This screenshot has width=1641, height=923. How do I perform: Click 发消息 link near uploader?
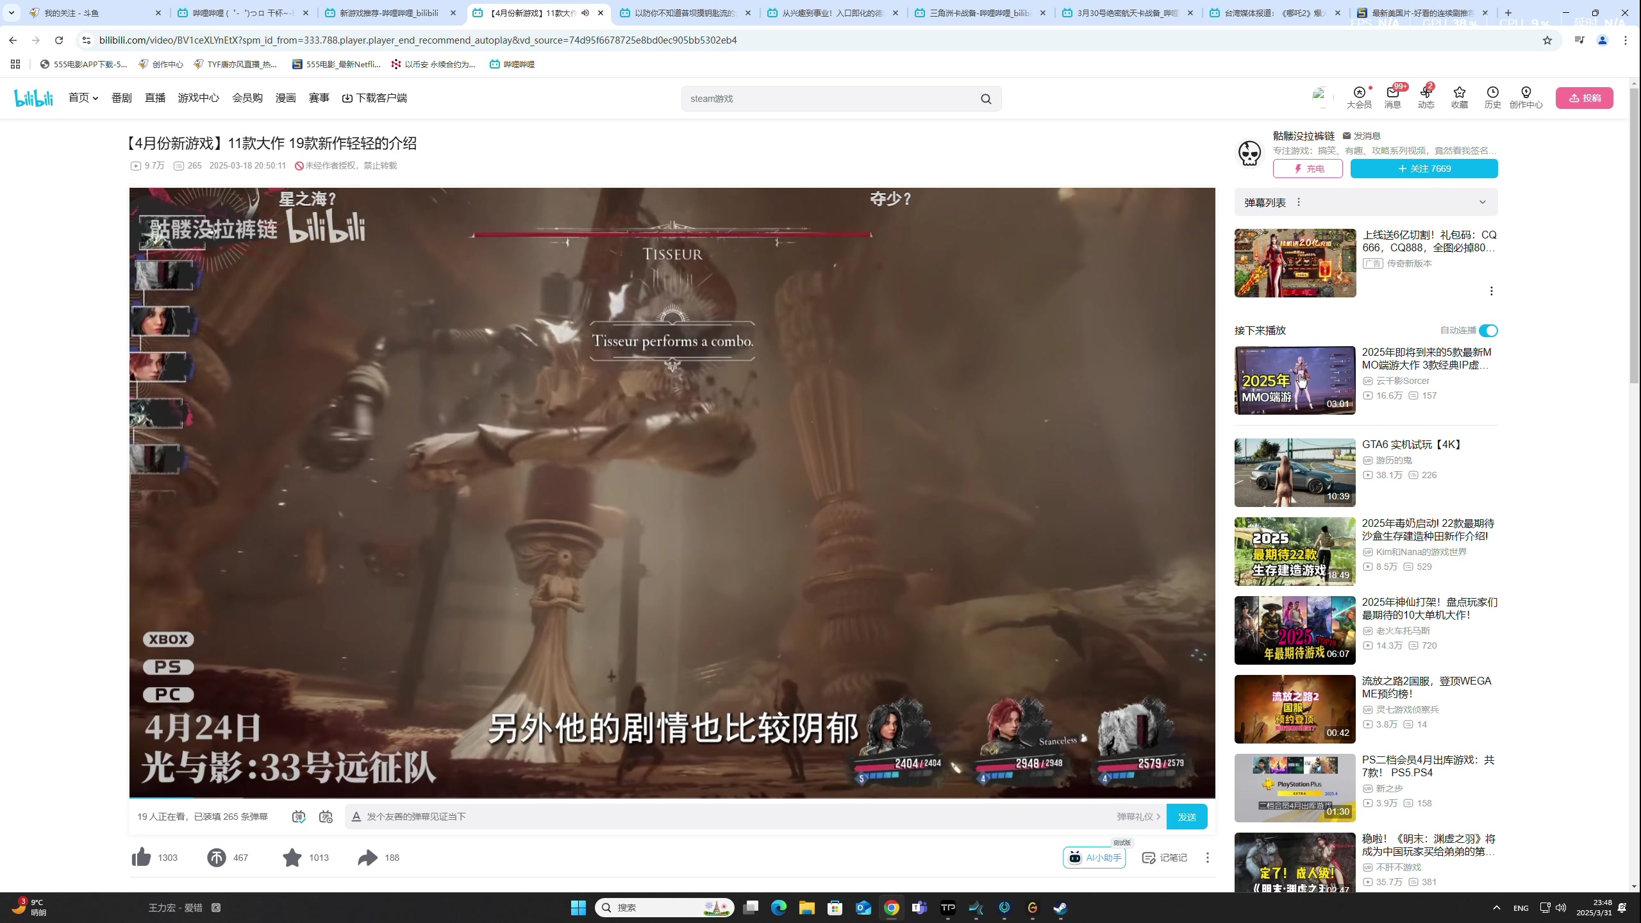point(1362,136)
